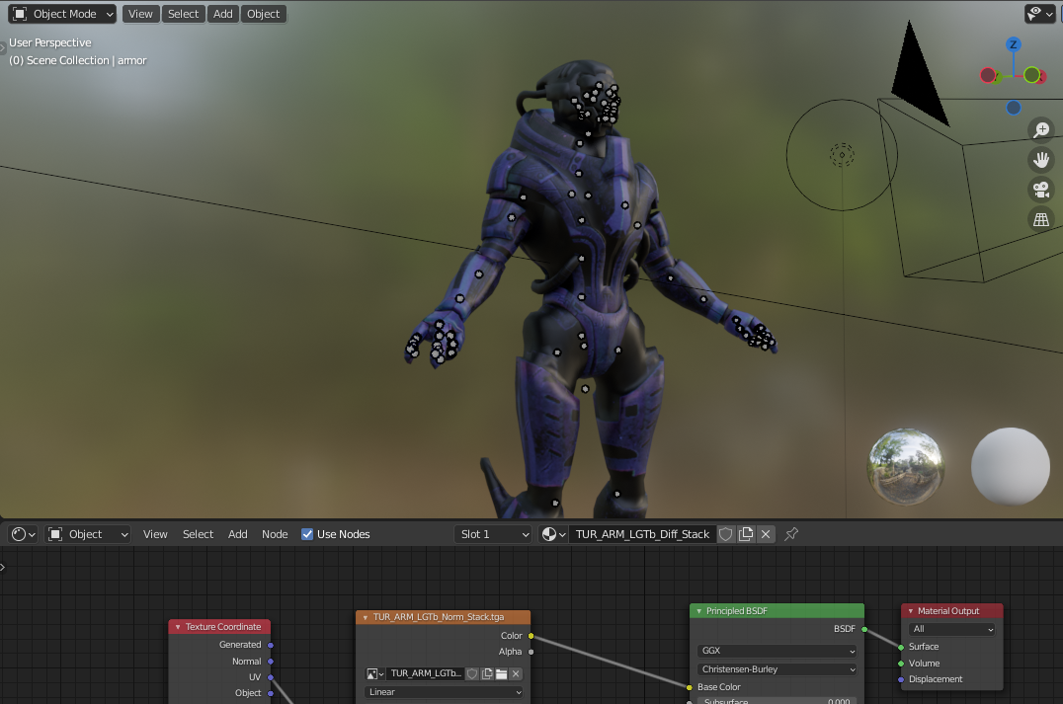
Task: Click the blue Z axis on navigation gizmo
Action: pos(1014,44)
